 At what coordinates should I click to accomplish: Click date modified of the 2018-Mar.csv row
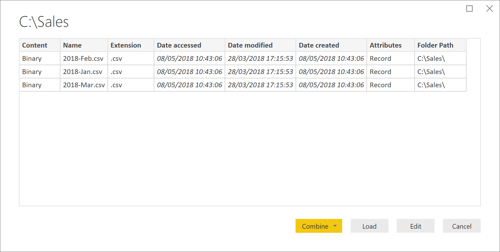260,85
